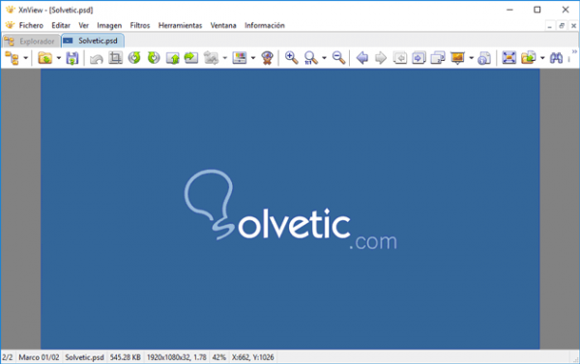This screenshot has height=364, width=580.
Task: Rotate the image clockwise
Action: tap(154, 58)
